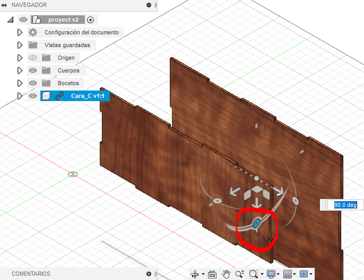Click the left move arrow manipulator
This screenshot has width=364, height=280.
235,192
